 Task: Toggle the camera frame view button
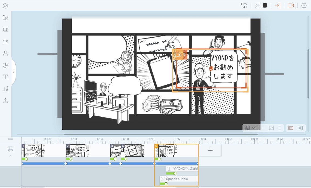click(x=291, y=128)
